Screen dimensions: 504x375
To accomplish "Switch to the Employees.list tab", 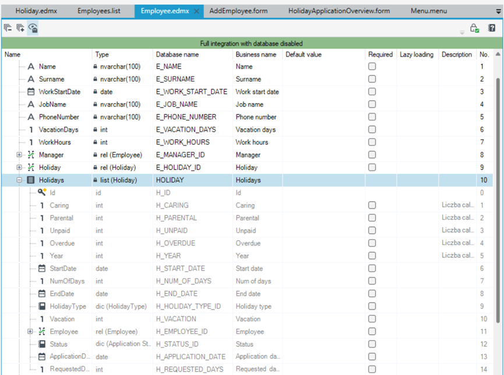I will (x=99, y=11).
